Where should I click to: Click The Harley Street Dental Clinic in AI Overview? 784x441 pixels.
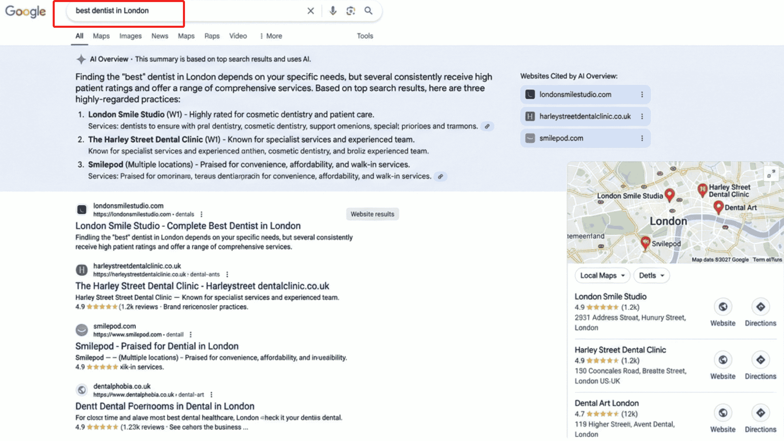145,140
